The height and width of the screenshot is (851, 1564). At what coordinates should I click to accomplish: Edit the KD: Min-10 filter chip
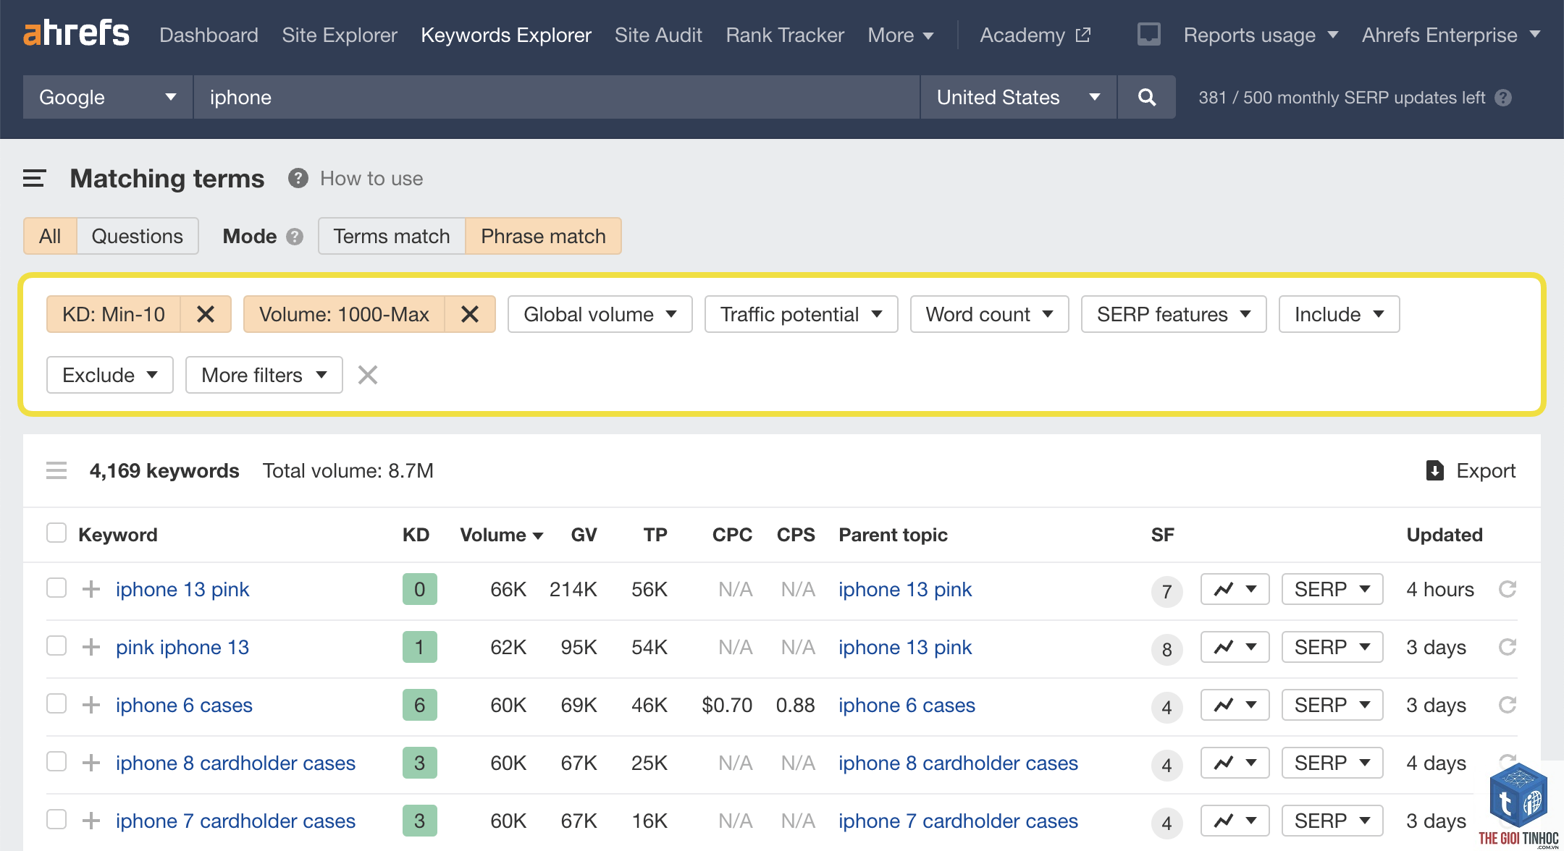(x=114, y=314)
